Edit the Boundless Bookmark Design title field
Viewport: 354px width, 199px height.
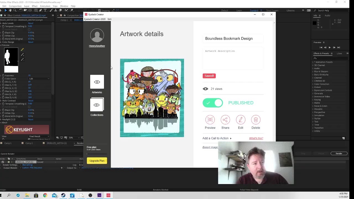(233, 38)
